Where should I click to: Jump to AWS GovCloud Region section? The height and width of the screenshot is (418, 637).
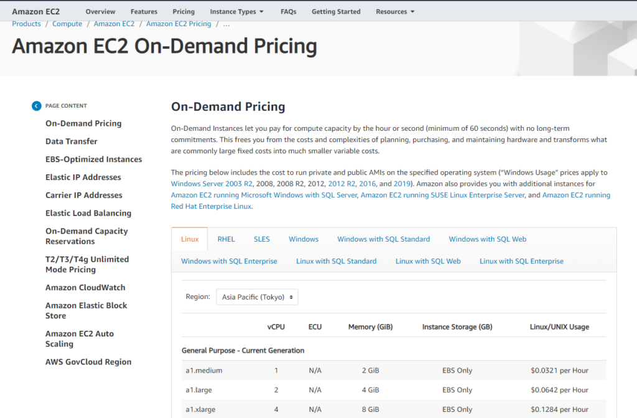[x=88, y=362]
